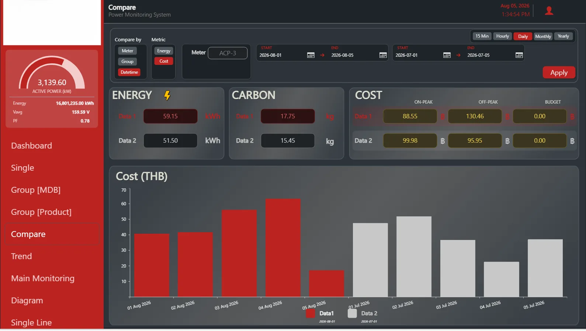Open calendar for second start date 2026-07-01
Viewport: 586px width, 331px height.
pos(447,55)
